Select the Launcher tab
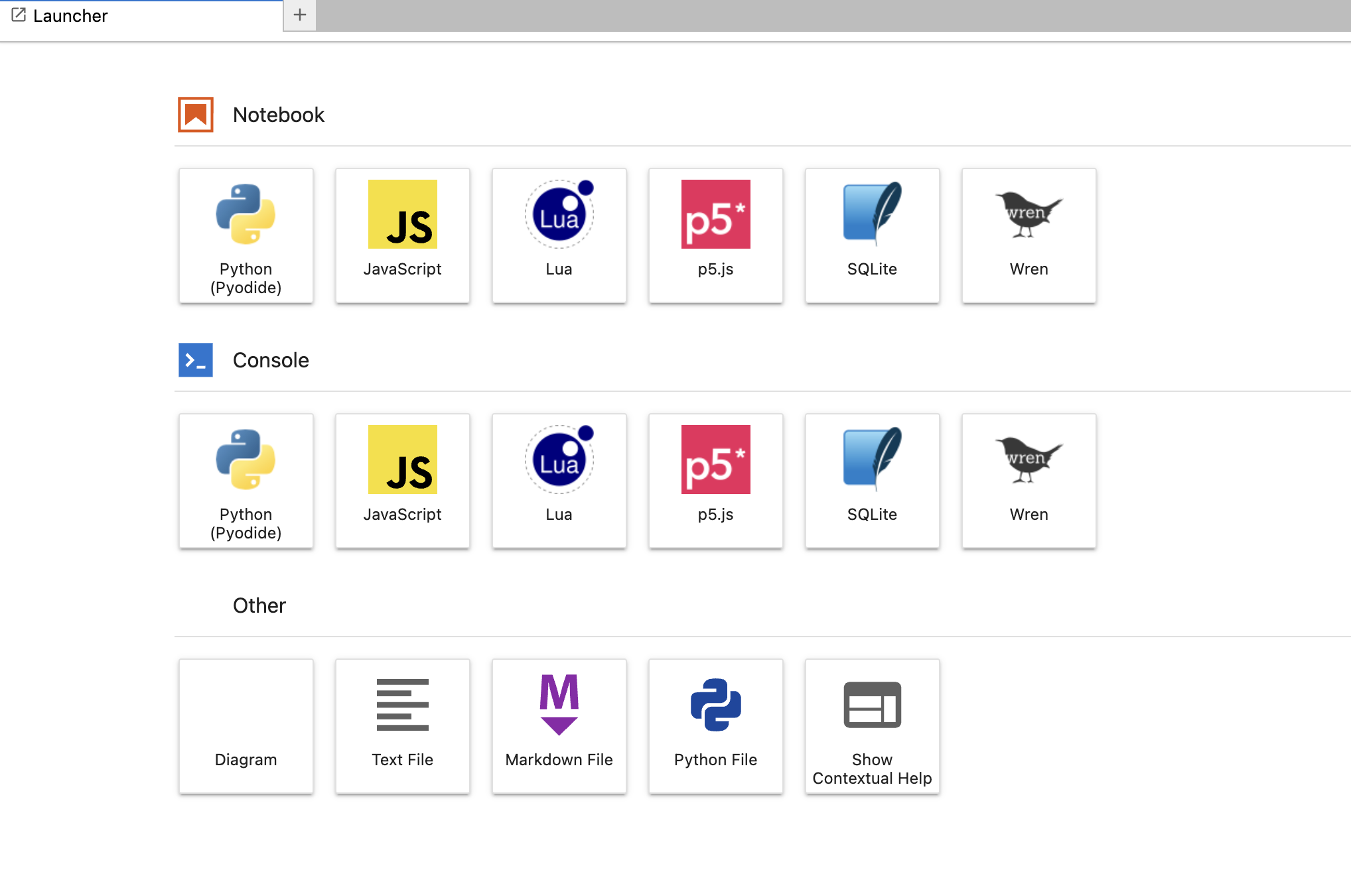The image size is (1351, 870). (70, 16)
